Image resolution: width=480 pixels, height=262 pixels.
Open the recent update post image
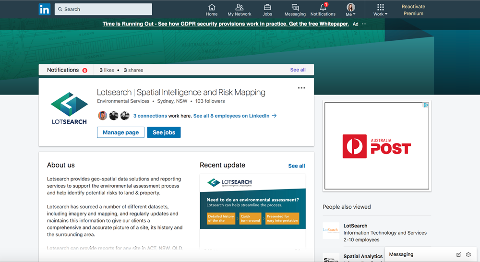coord(253,202)
